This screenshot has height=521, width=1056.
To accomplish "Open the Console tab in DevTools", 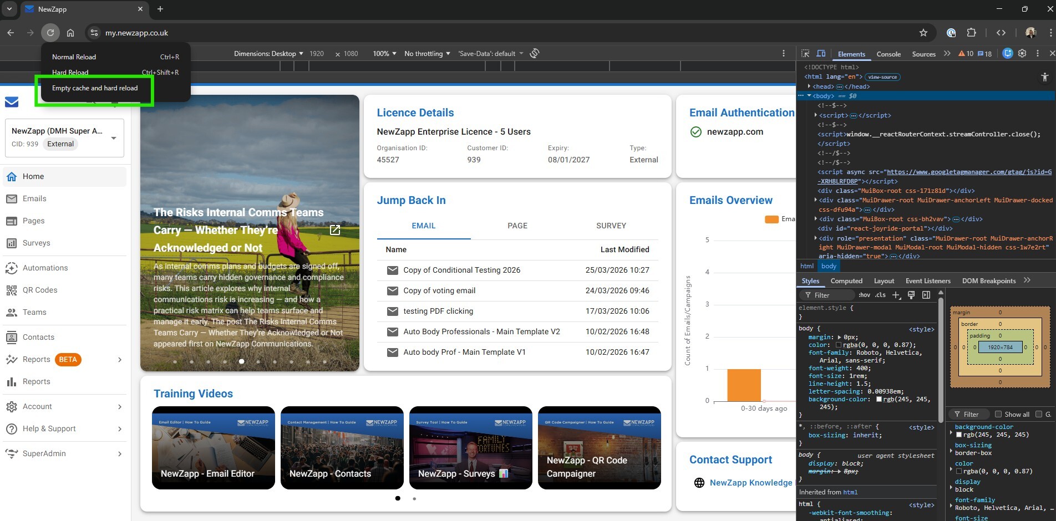I will (889, 54).
